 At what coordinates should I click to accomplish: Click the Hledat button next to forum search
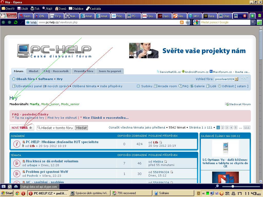tap(81, 128)
